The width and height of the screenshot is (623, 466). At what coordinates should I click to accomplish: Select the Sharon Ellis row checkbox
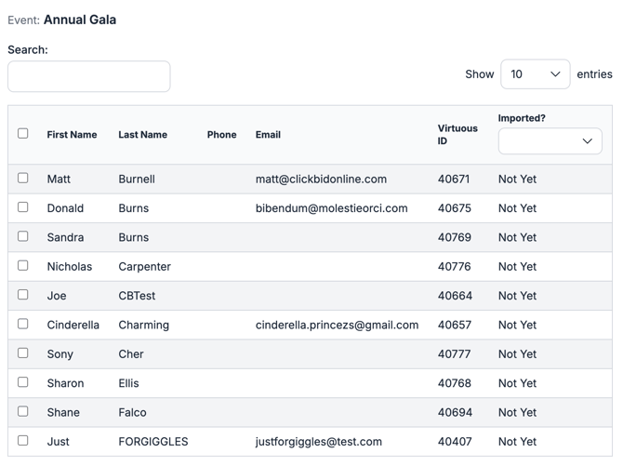[x=23, y=382]
